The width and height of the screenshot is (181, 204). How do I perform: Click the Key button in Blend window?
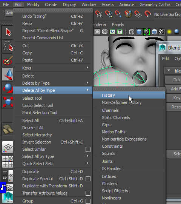click(174, 98)
